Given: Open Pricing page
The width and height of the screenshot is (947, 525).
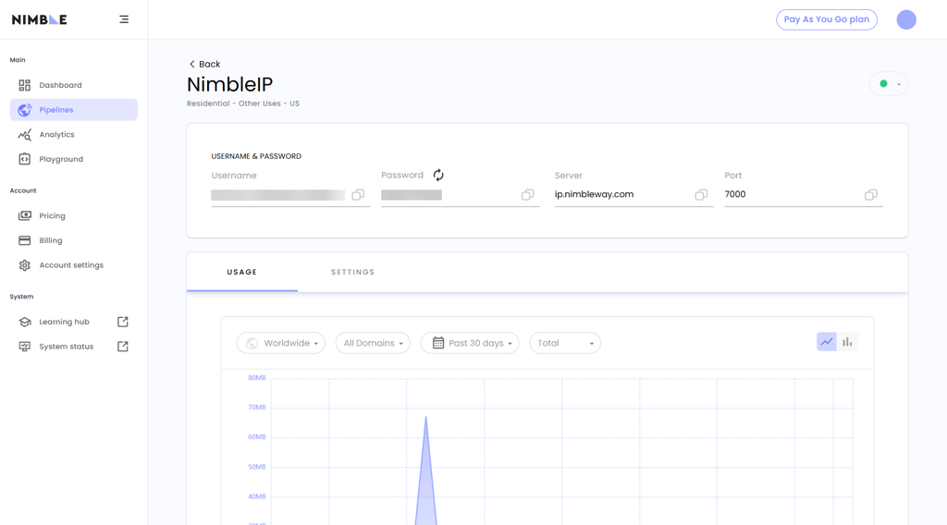Looking at the screenshot, I should pyautogui.click(x=74, y=215).
